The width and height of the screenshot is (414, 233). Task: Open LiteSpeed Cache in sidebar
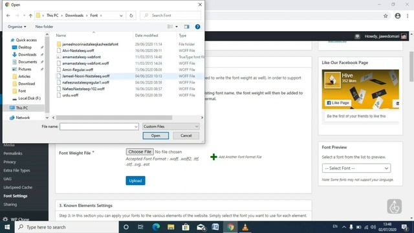click(x=17, y=187)
